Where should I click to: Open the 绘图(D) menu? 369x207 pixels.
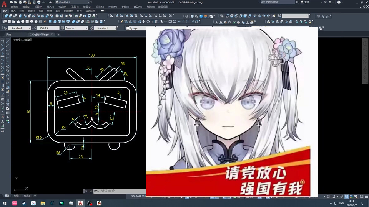click(x=87, y=7)
